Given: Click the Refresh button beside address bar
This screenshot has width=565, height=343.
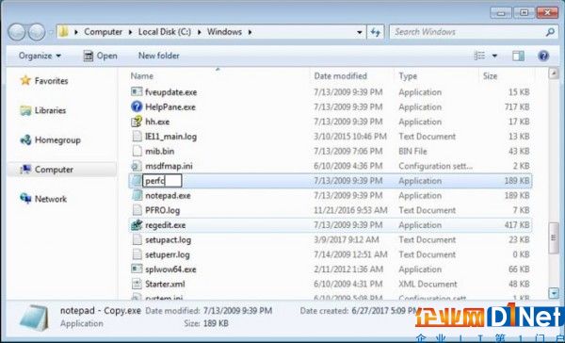Looking at the screenshot, I should pos(376,32).
